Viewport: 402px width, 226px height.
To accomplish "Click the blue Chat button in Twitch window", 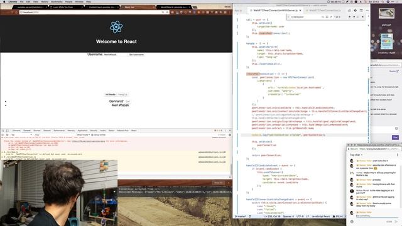I will [395, 137].
